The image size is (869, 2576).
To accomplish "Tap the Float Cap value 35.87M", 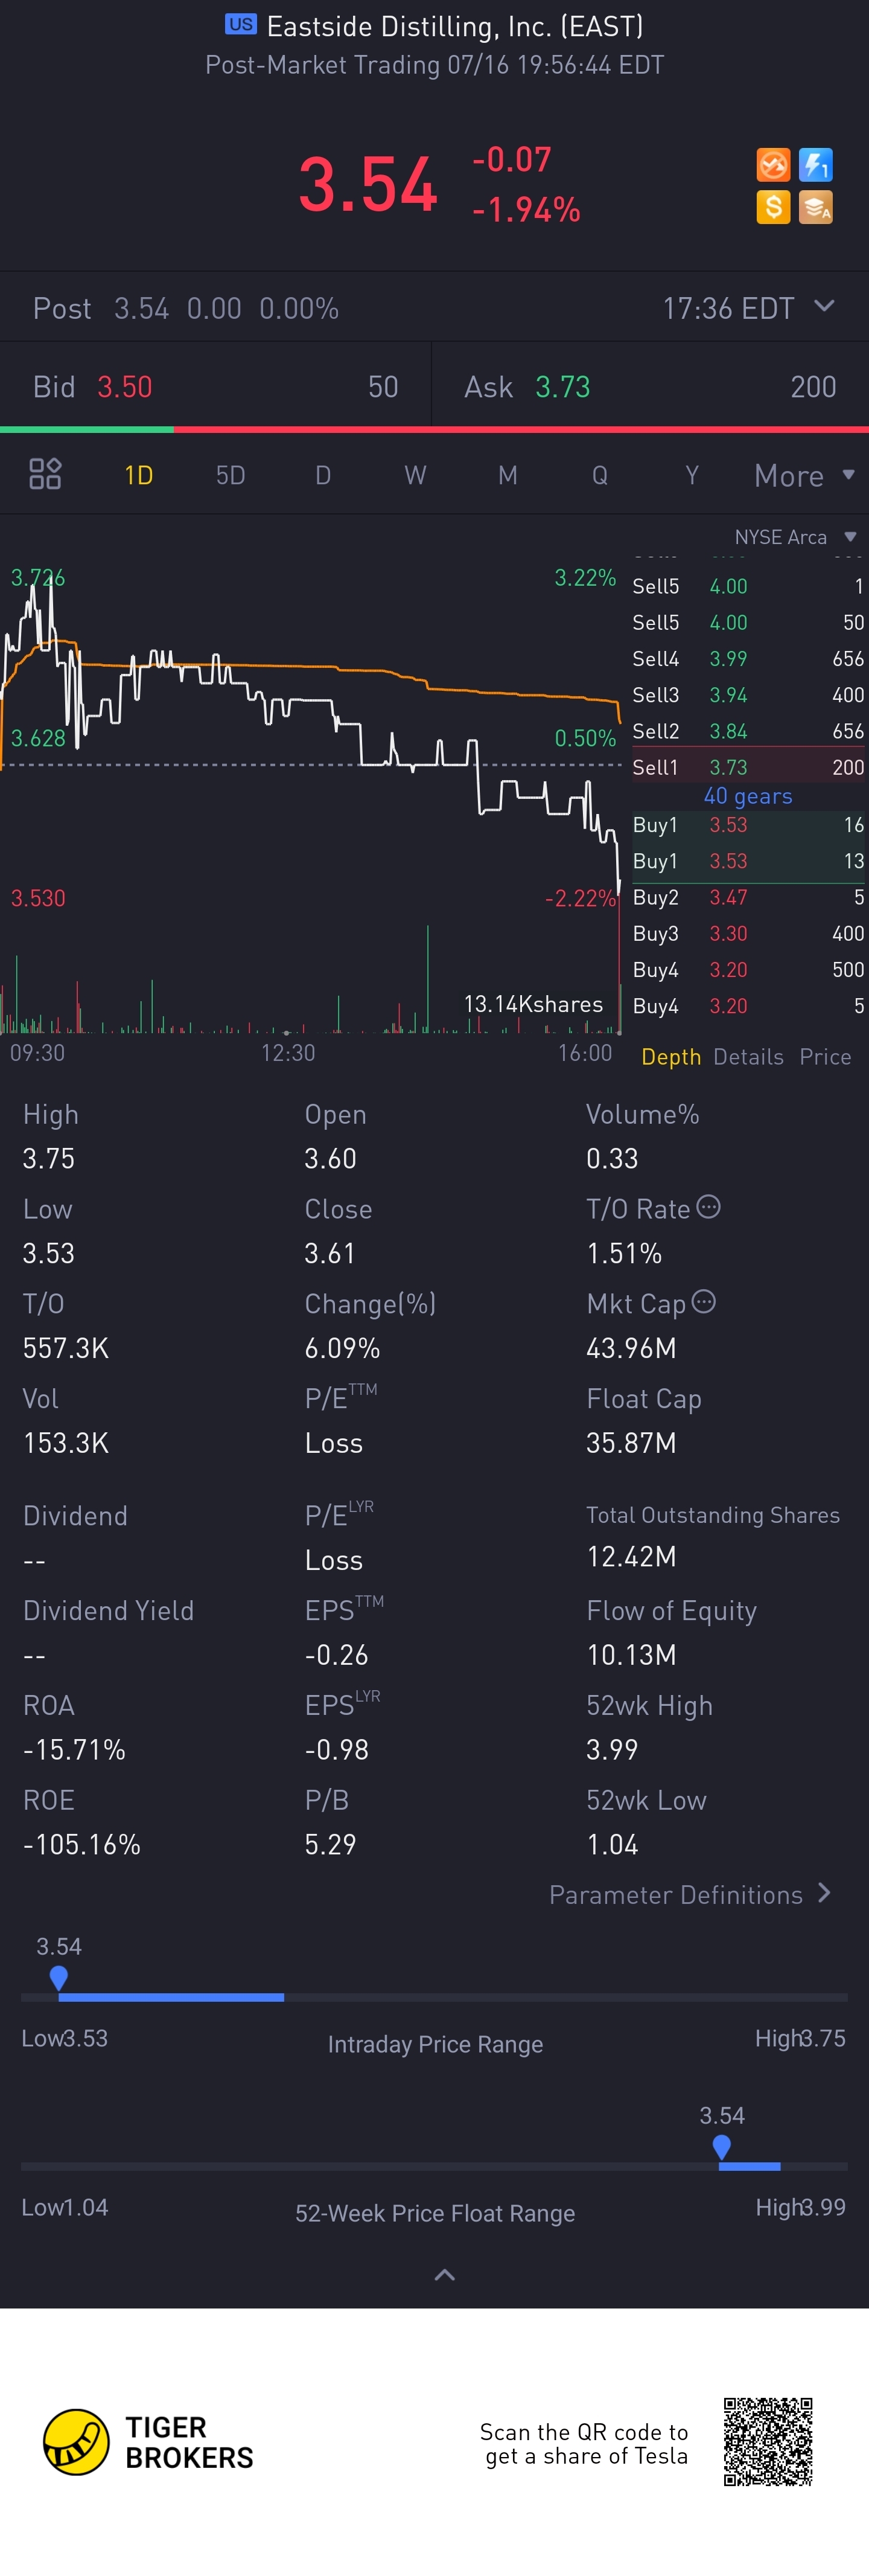I will pyautogui.click(x=631, y=1443).
